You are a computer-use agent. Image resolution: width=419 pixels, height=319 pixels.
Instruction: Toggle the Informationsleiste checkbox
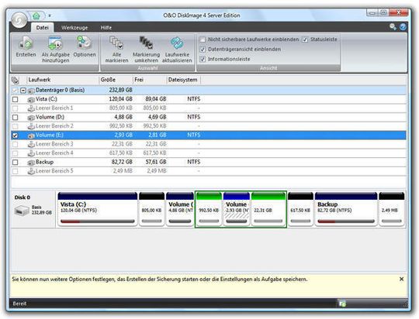click(203, 59)
